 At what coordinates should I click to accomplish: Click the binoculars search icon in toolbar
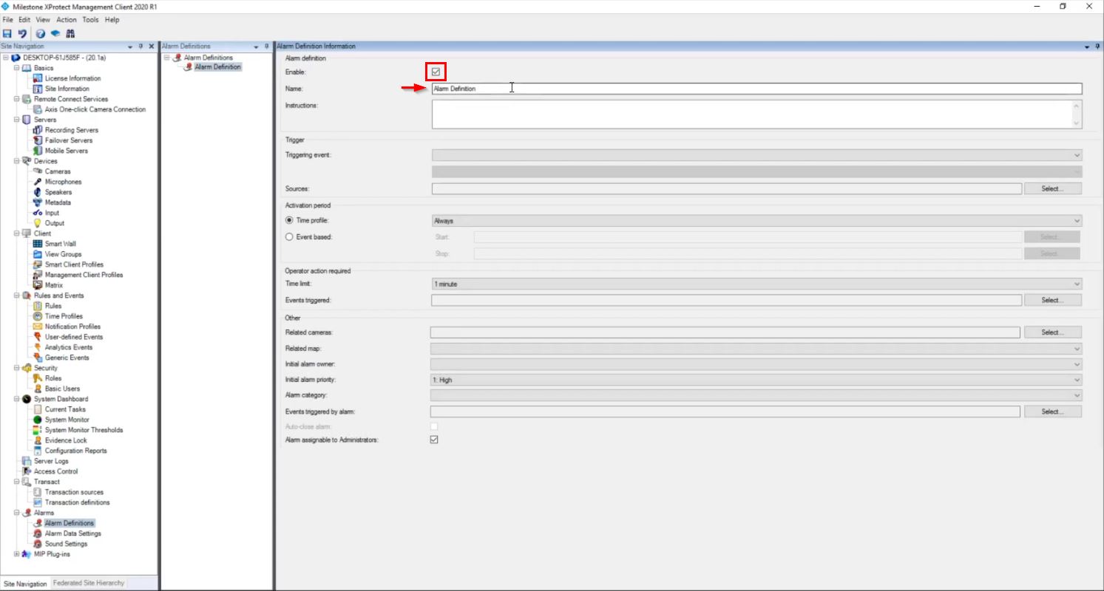70,33
